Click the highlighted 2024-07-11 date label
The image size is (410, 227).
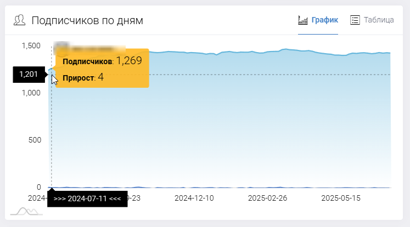click(87, 198)
